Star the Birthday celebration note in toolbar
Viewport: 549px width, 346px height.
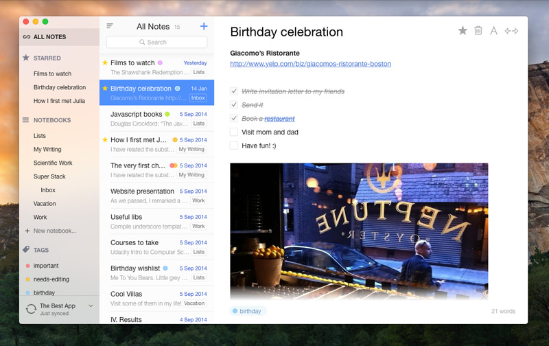coord(463,31)
